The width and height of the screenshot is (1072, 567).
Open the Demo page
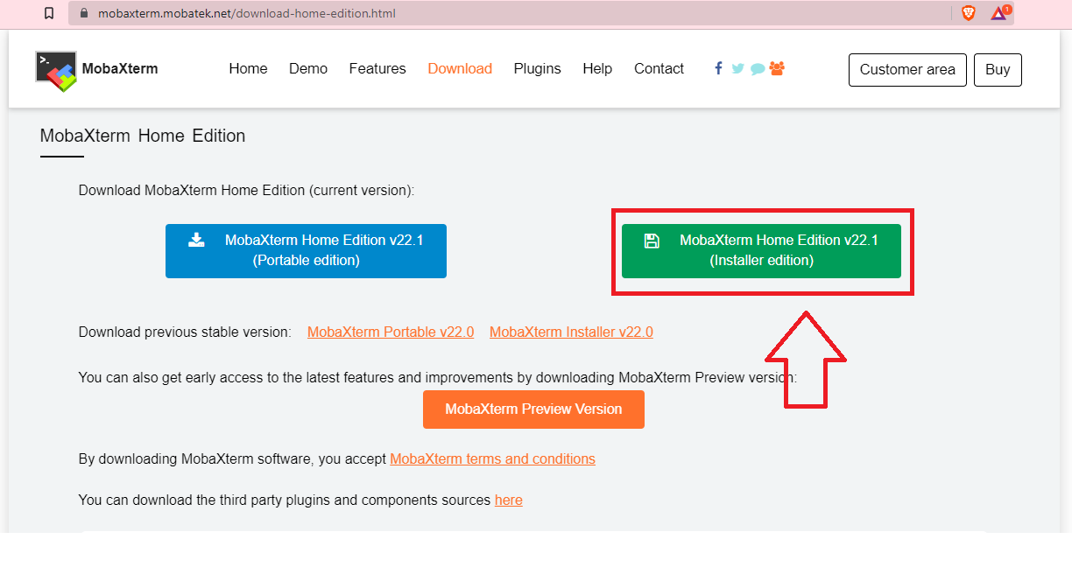click(x=308, y=68)
